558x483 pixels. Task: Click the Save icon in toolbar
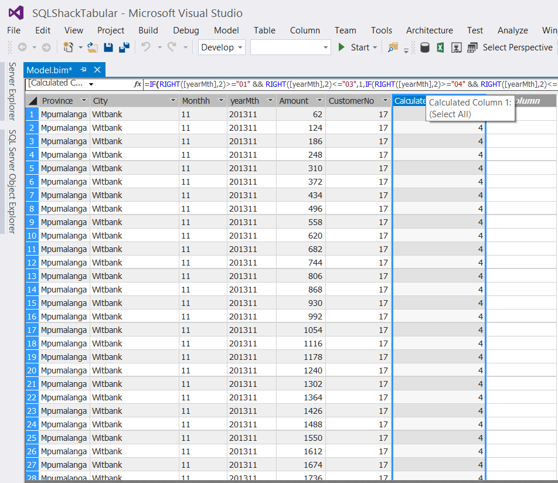(x=108, y=47)
